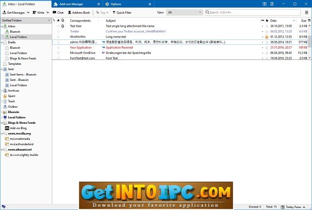Open the column picker icon
The width and height of the screenshot is (312, 210).
click(x=310, y=20)
